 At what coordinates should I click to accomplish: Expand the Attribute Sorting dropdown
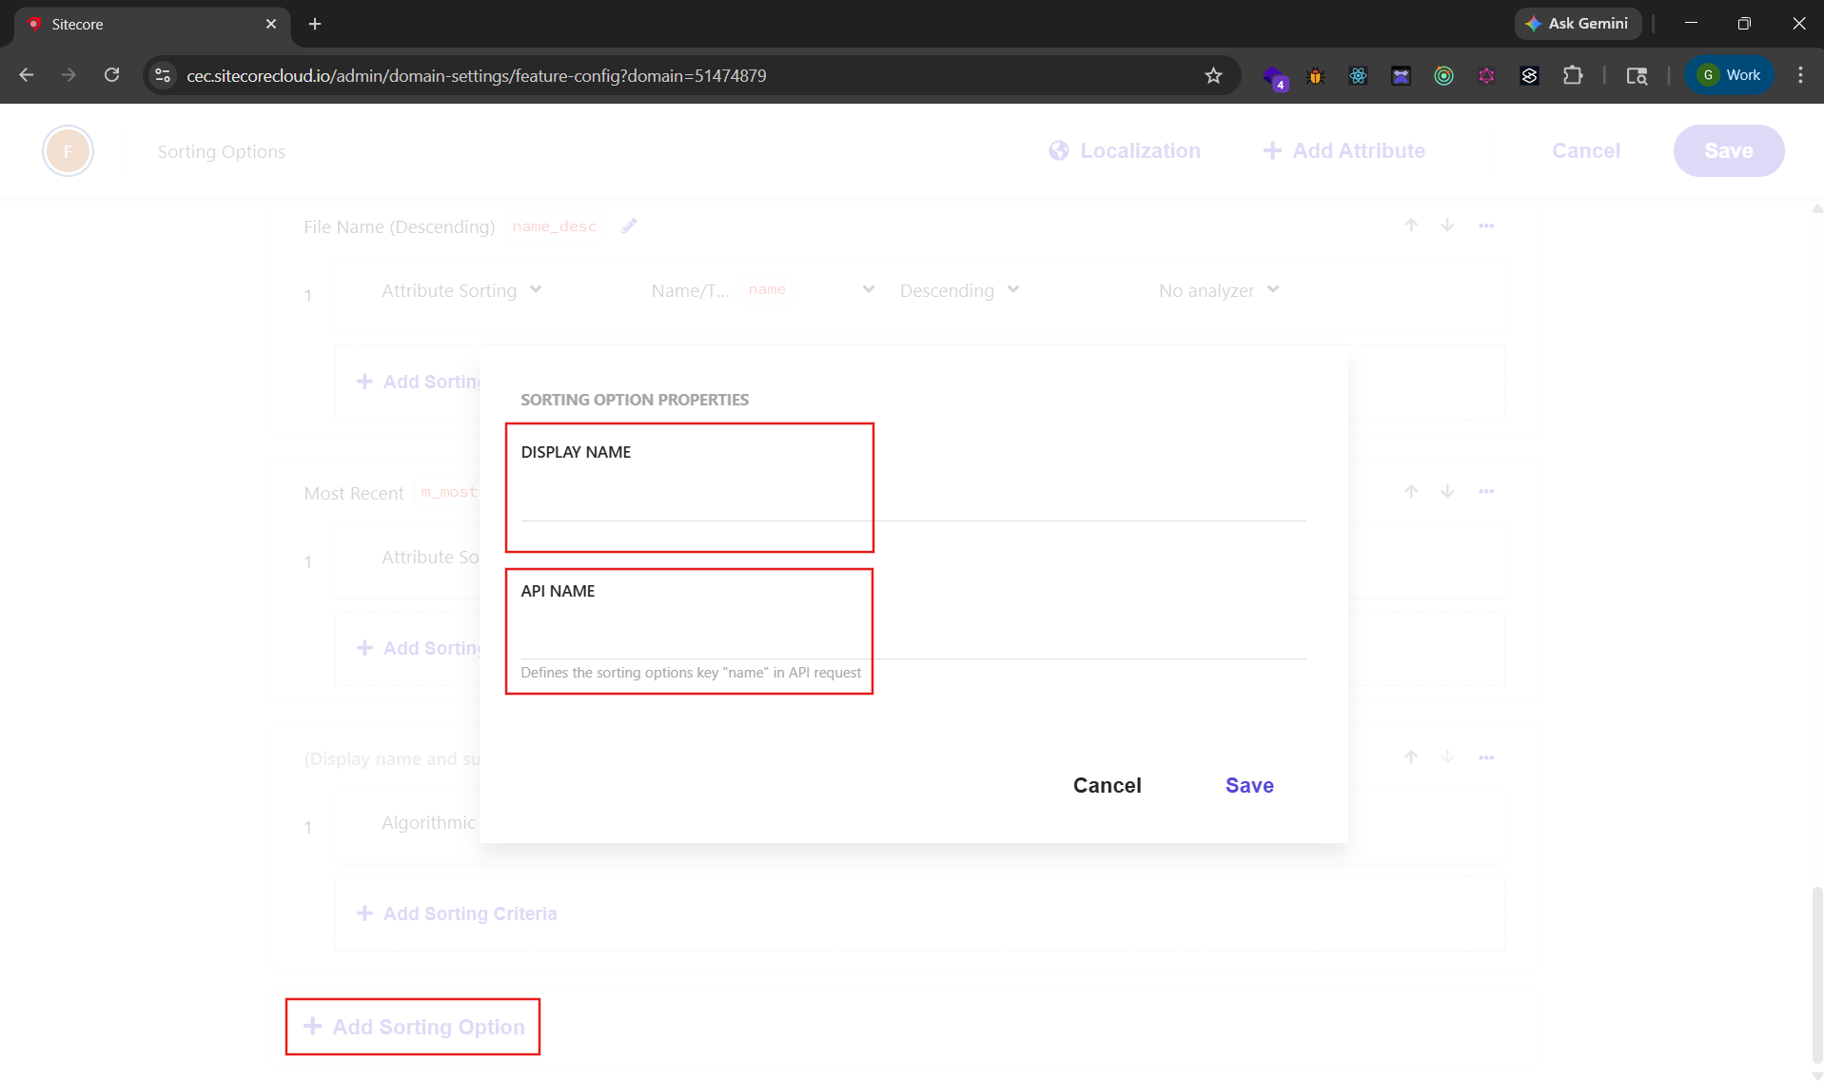point(461,290)
